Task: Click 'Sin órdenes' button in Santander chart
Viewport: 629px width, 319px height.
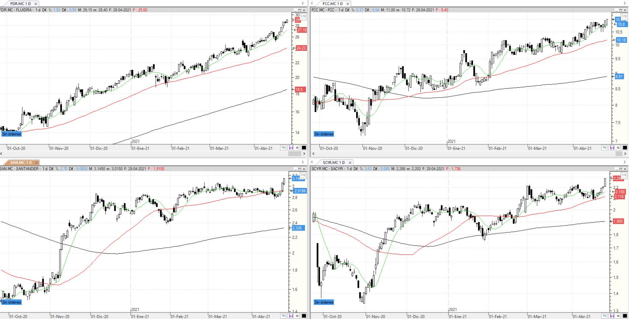Action: coord(11,302)
